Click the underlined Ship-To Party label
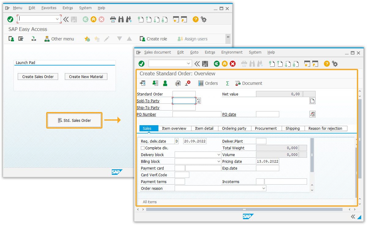367x225 pixels. 148,108
